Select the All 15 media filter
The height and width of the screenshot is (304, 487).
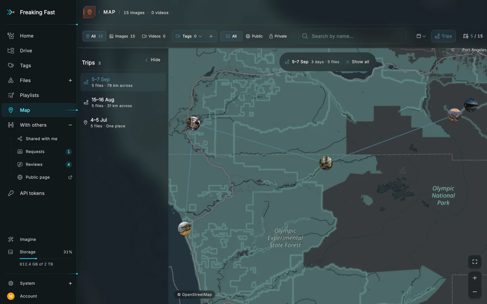click(x=94, y=36)
